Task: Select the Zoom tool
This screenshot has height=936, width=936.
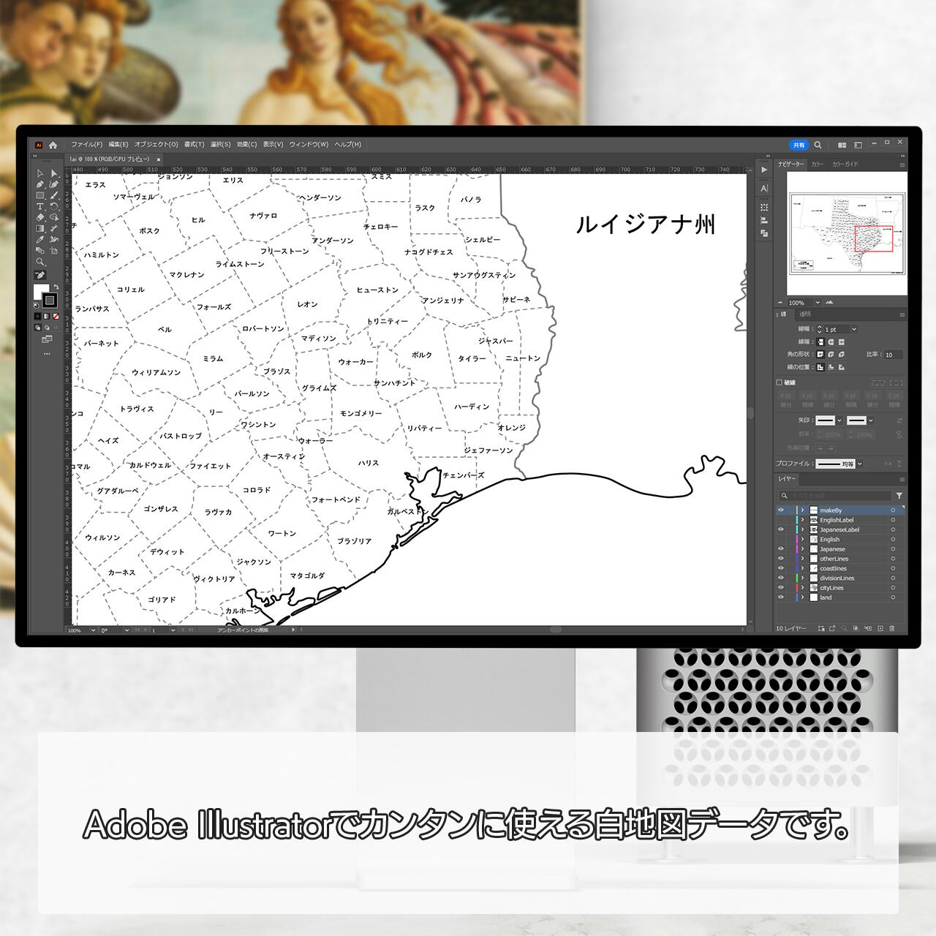Action: click(40, 262)
